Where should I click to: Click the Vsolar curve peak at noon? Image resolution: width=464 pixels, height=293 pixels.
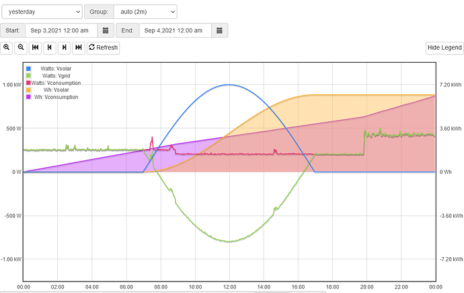[229, 85]
